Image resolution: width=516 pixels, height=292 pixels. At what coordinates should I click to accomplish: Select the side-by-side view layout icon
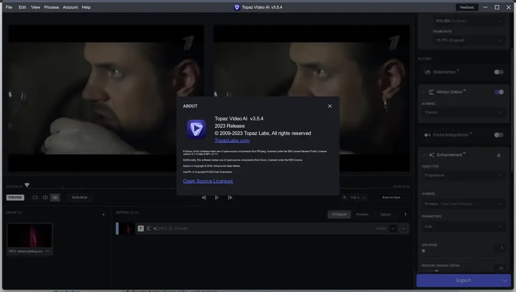[x=55, y=198]
